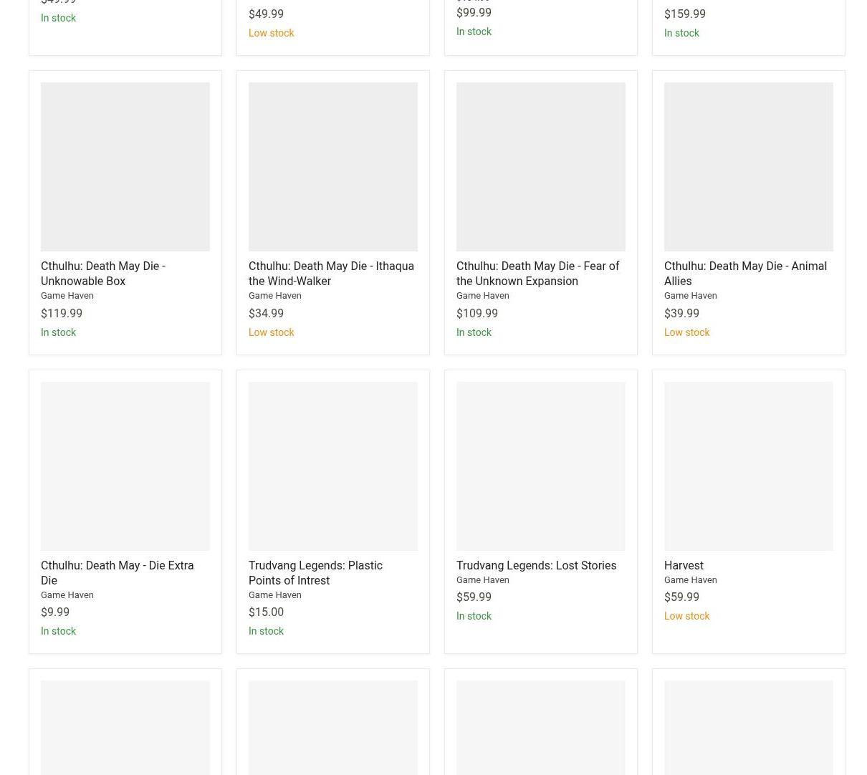Click the Unknowable Box product image
Viewport: 867px width, 775px height.
coord(125,167)
